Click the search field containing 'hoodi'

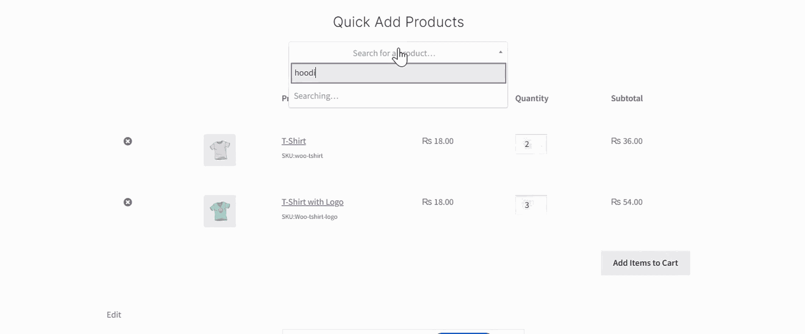(x=398, y=73)
